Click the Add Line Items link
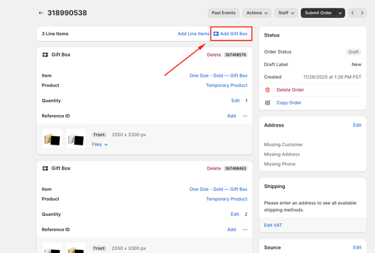Screen dimensions: 375x253 (x=194, y=34)
